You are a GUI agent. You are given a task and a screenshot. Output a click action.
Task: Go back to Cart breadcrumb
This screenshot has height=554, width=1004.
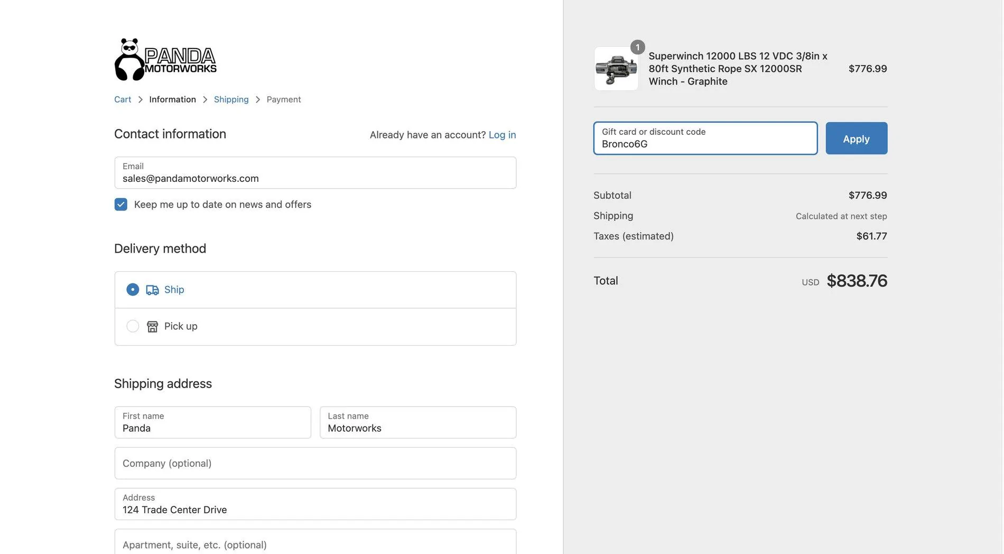coord(123,99)
